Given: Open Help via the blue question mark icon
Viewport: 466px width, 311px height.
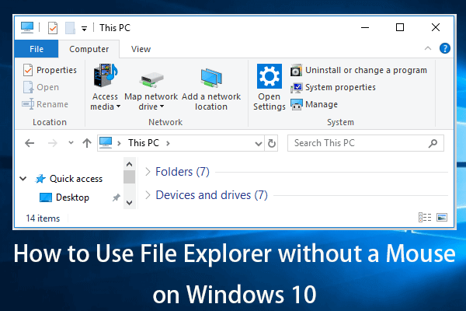Looking at the screenshot, I should 444,48.
